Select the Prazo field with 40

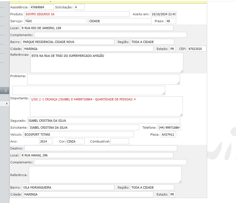point(171,21)
